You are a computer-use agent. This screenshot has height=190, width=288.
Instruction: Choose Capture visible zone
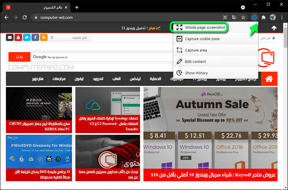216,39
